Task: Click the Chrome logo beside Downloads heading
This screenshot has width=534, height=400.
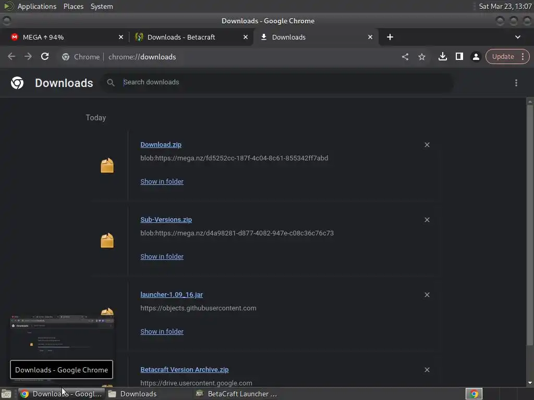Action: (x=17, y=83)
